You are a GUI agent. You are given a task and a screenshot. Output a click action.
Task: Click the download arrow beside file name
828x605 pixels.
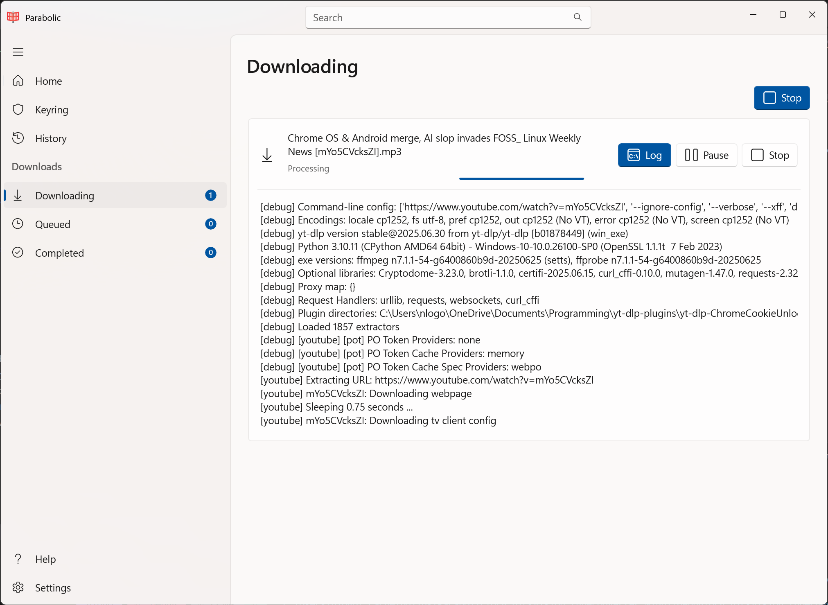click(267, 155)
